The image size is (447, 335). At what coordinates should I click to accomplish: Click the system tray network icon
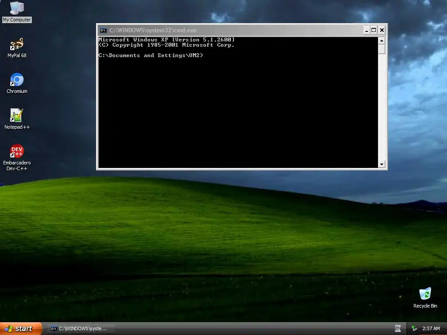point(414,328)
